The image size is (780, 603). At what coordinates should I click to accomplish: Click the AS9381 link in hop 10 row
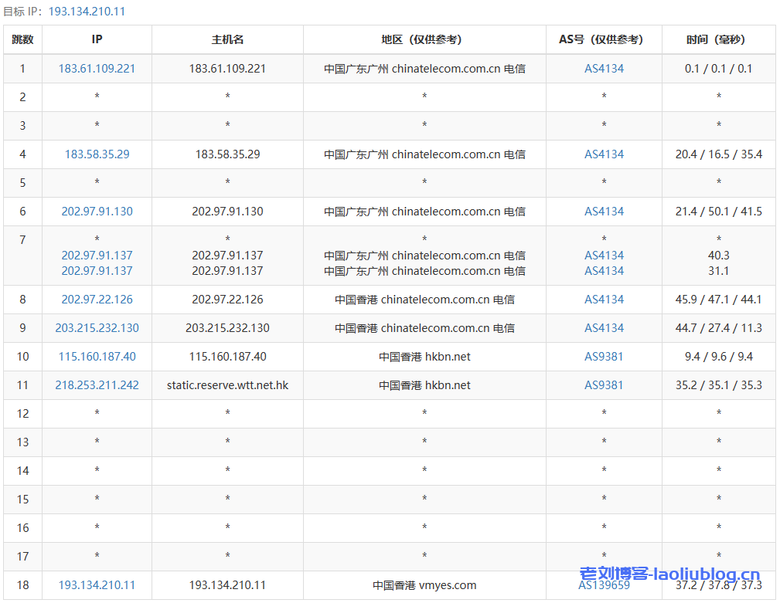604,357
